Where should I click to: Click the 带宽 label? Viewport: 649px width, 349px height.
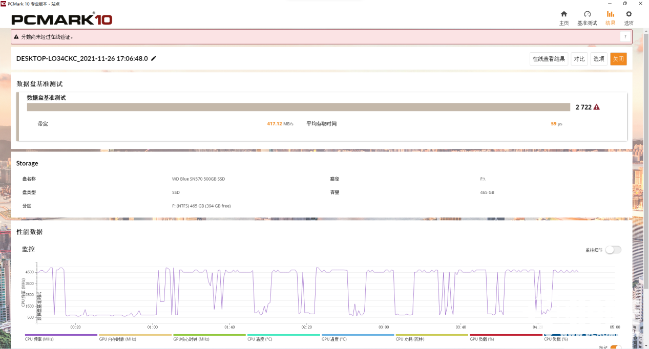[43, 124]
